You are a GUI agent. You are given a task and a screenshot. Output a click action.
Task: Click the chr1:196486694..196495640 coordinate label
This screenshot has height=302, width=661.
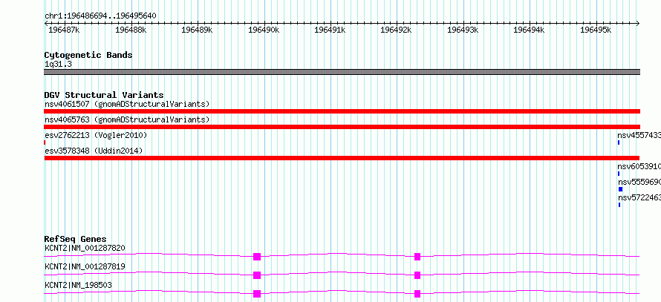(100, 16)
